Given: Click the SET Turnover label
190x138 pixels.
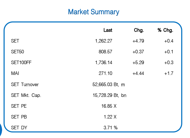Looking at the screenshot, I should (x=25, y=84).
